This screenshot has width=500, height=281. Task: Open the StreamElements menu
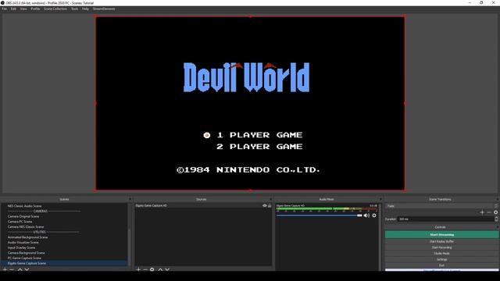click(x=104, y=9)
